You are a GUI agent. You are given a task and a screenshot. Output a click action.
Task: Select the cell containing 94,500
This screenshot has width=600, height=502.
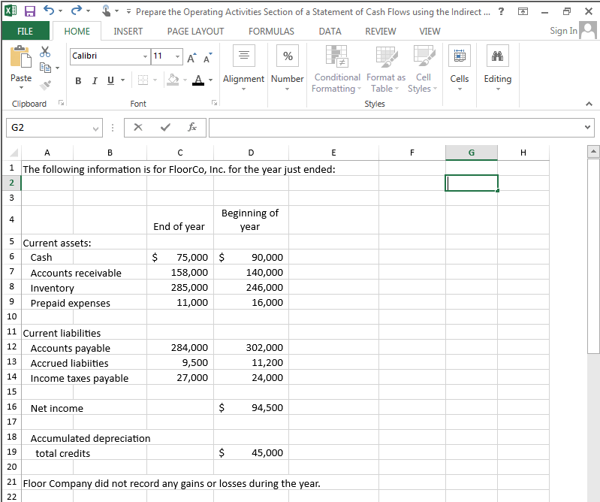tap(251, 407)
